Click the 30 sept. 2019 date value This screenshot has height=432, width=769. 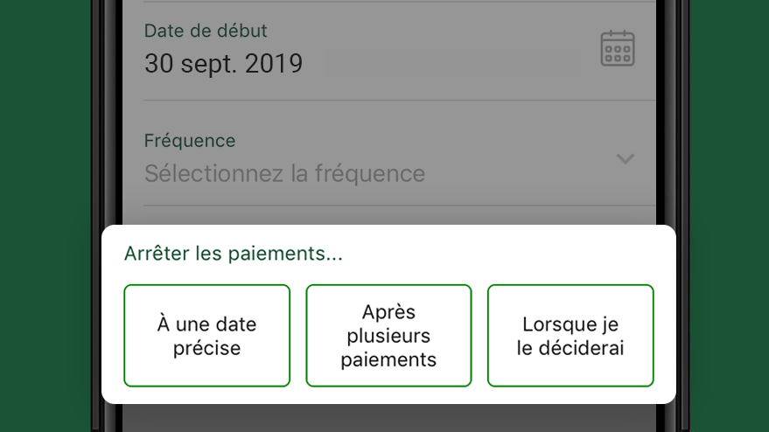(224, 64)
